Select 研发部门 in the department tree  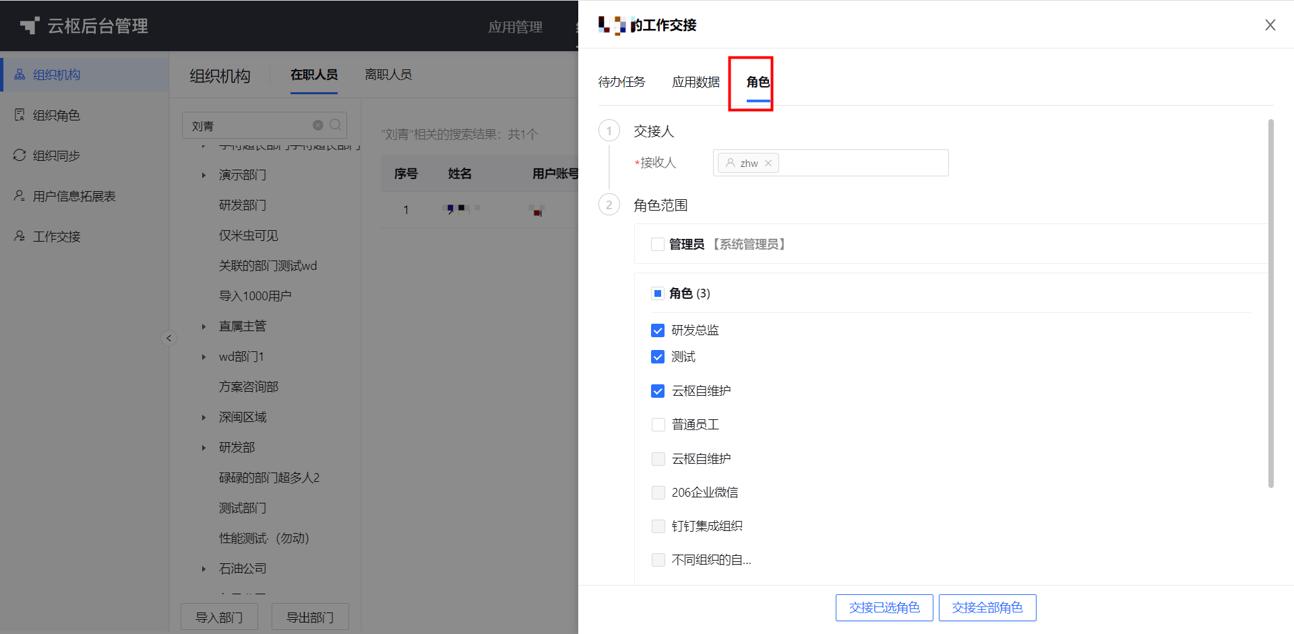pyautogui.click(x=243, y=205)
